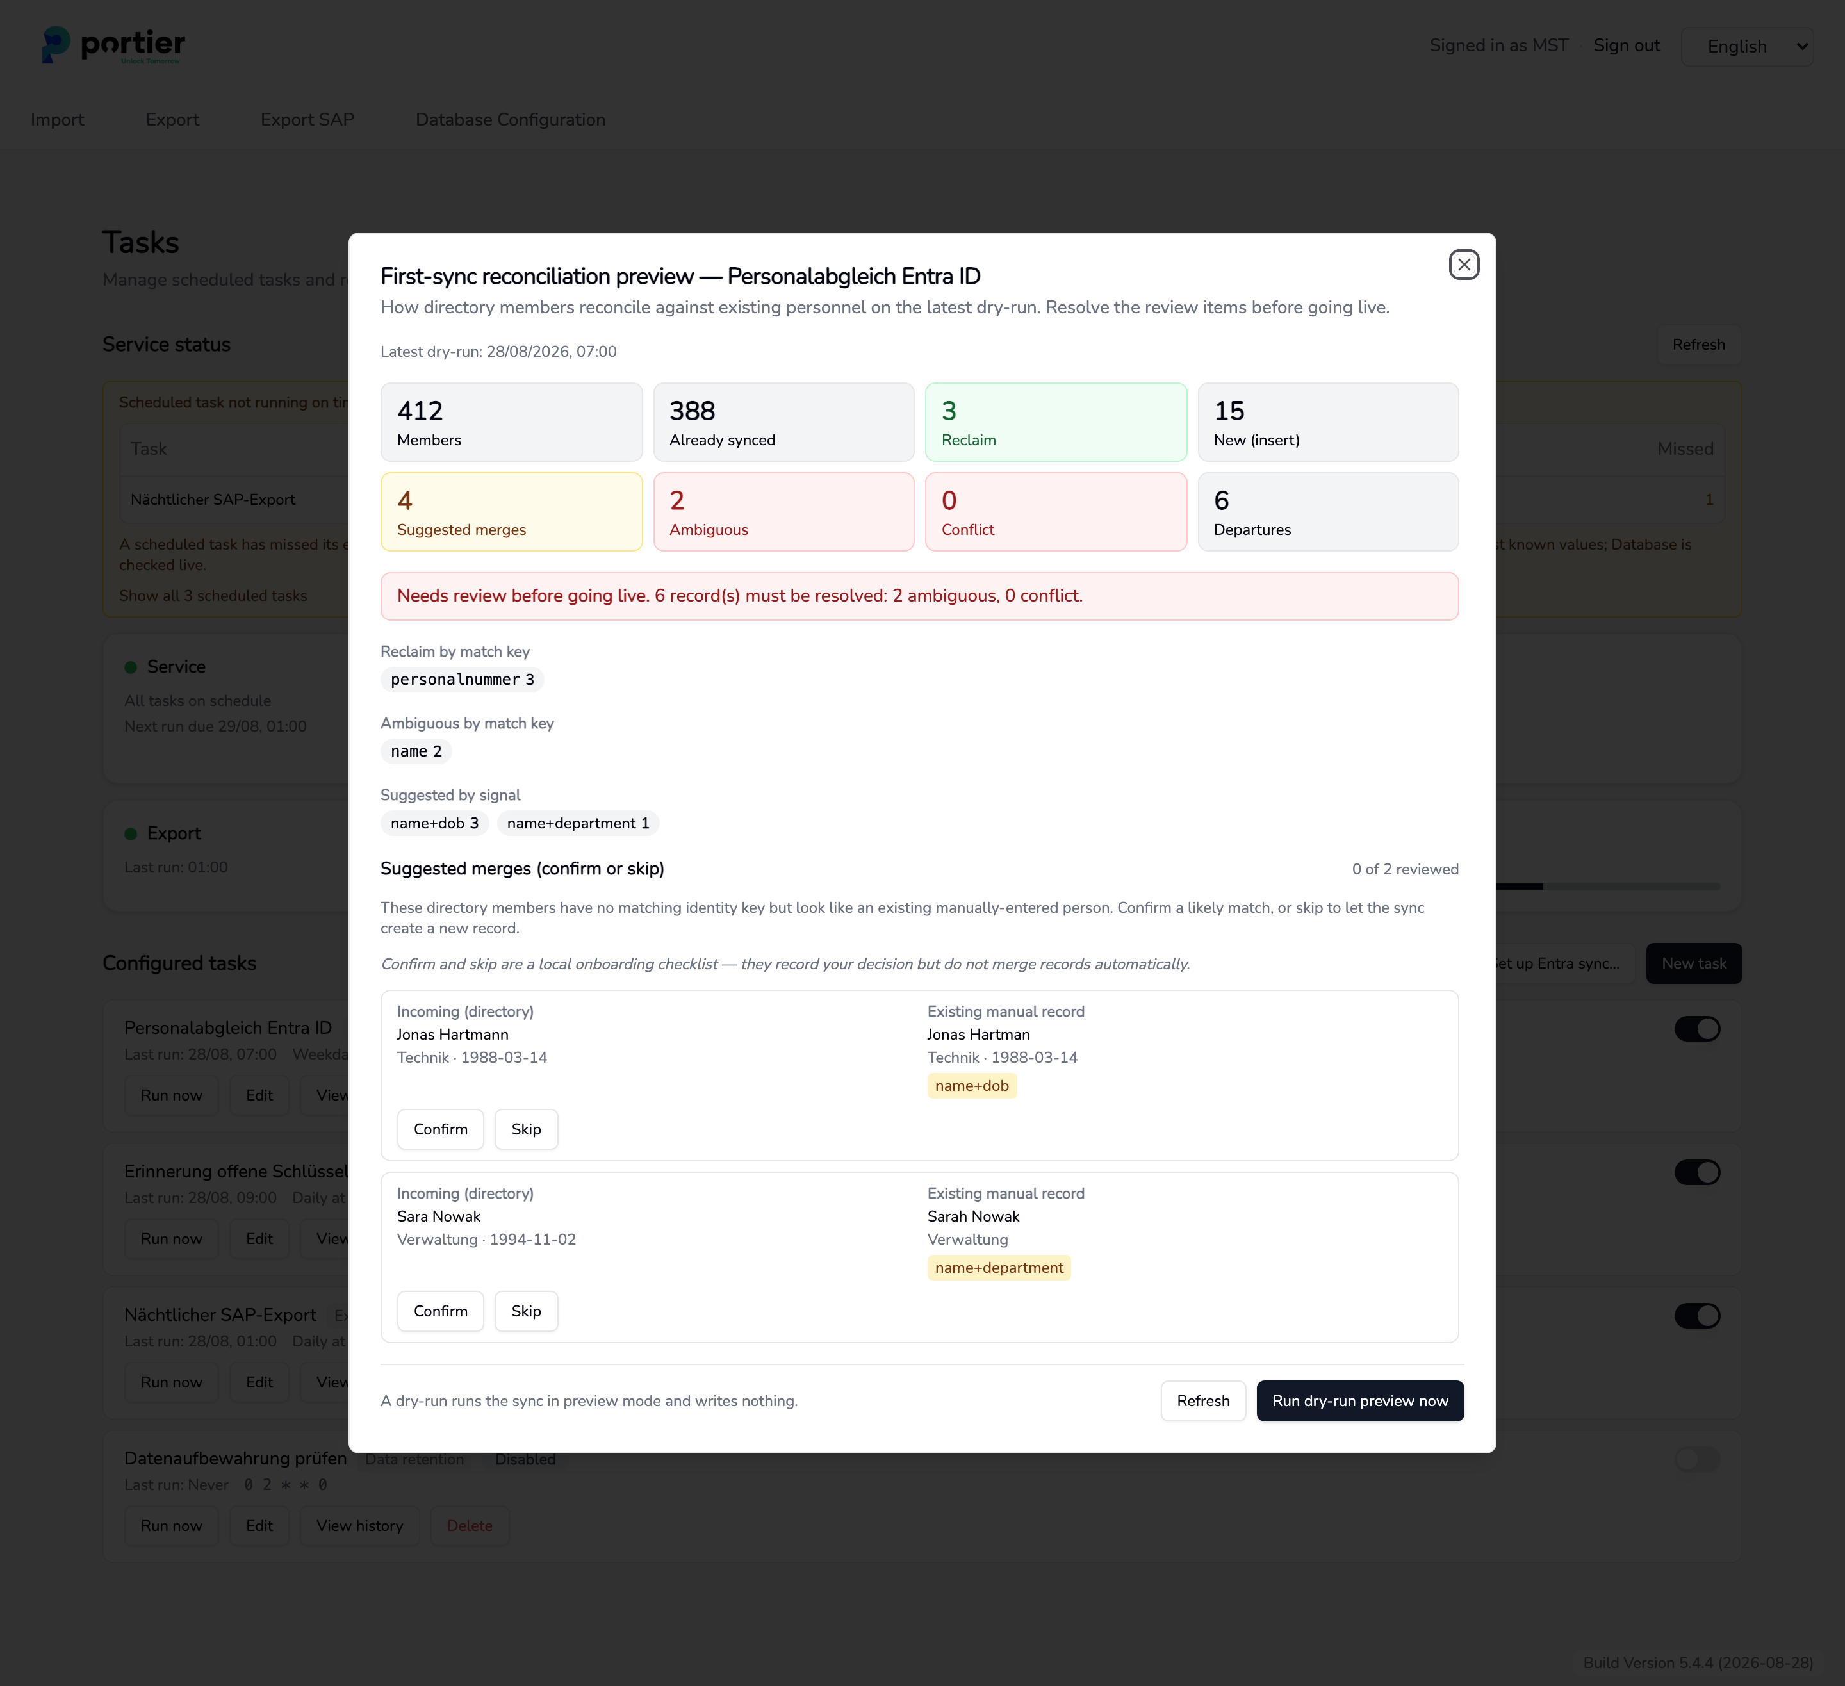Skip the Jonas Hartmann merge
Screen dimensions: 1845x1686
click(x=526, y=1129)
